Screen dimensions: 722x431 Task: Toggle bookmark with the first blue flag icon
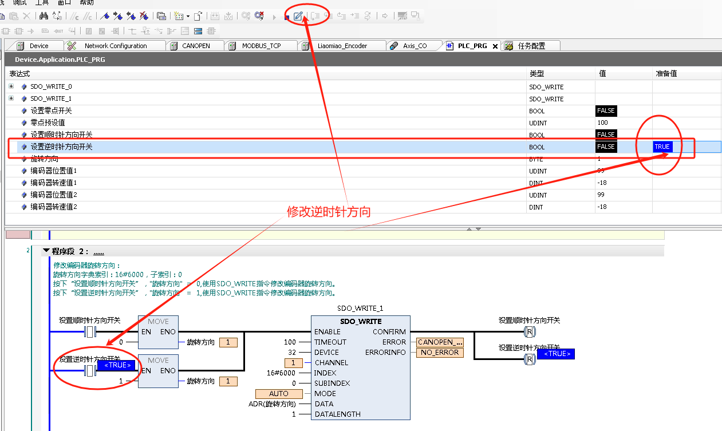point(104,16)
